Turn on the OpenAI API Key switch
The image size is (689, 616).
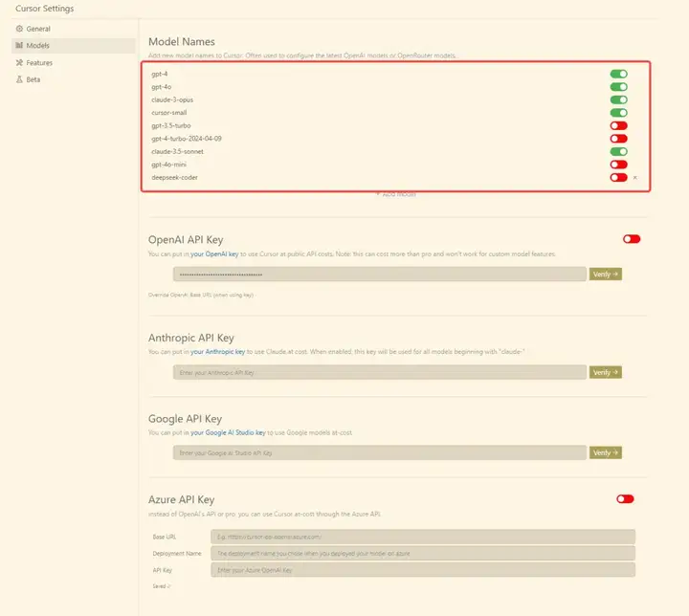[x=632, y=239]
